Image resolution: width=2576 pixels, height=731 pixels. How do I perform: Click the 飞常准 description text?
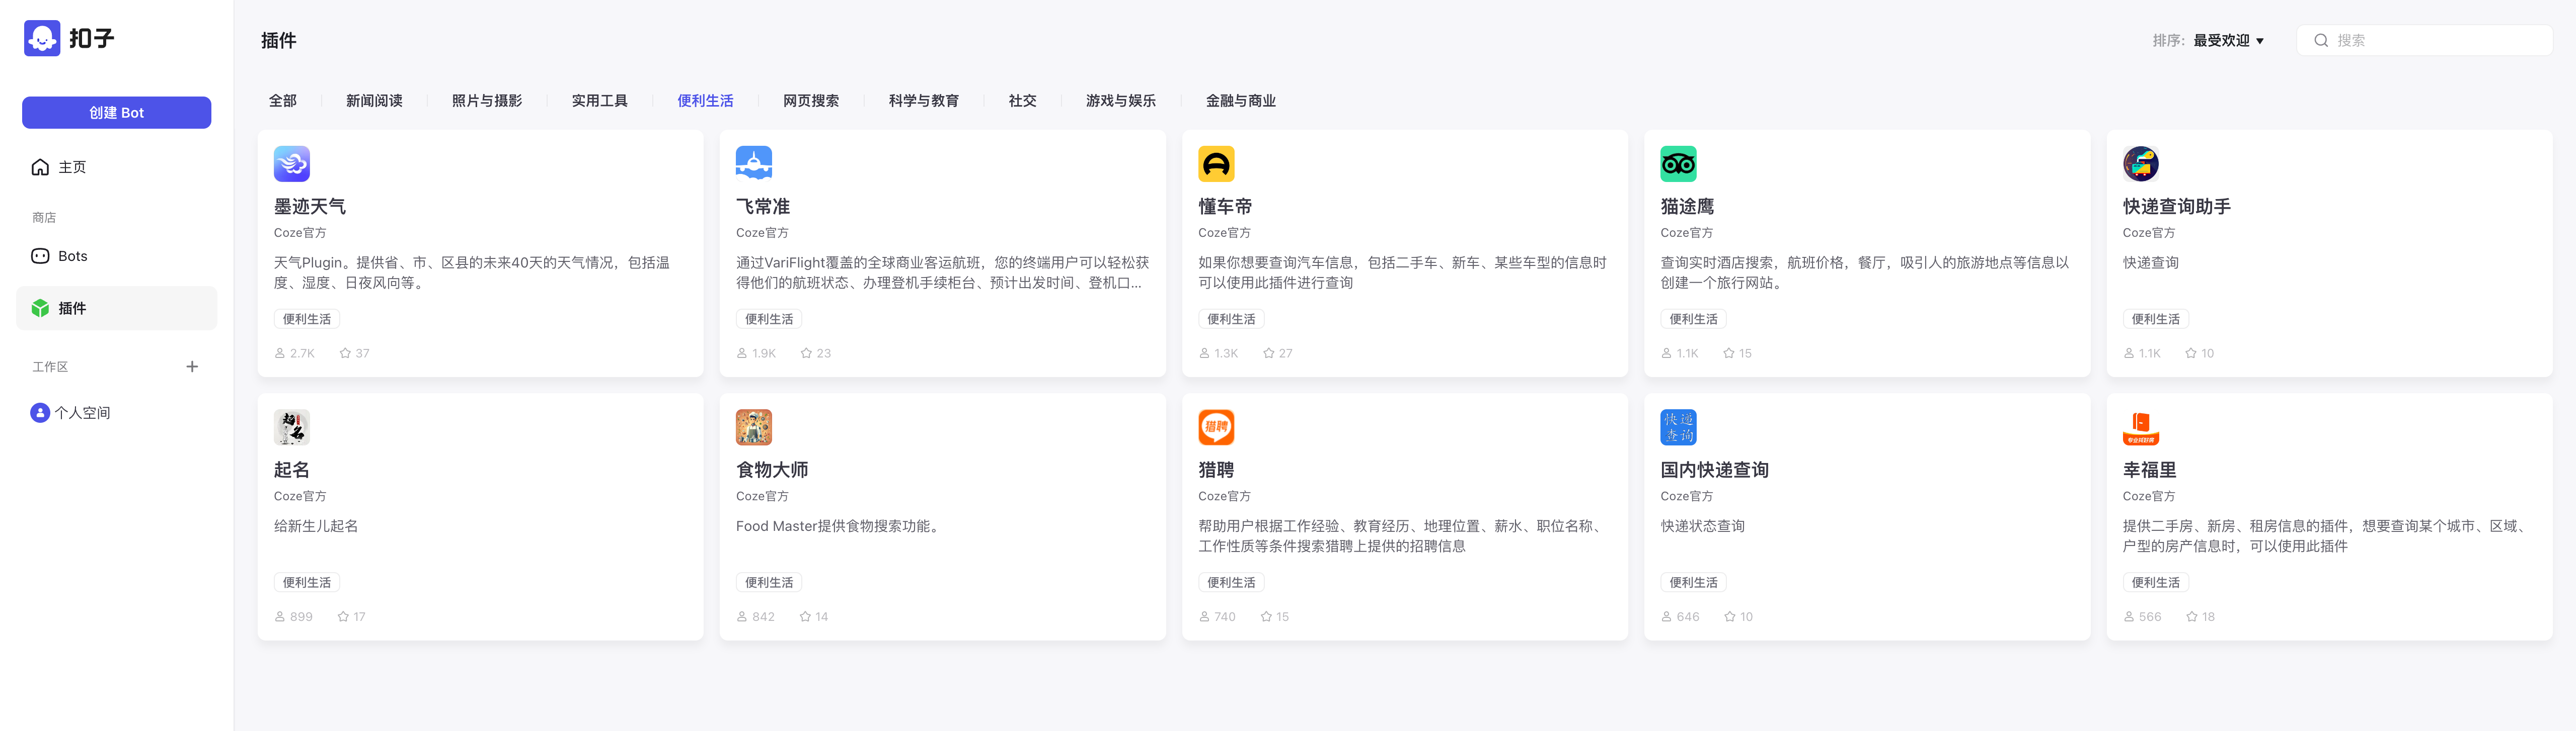pyautogui.click(x=942, y=272)
